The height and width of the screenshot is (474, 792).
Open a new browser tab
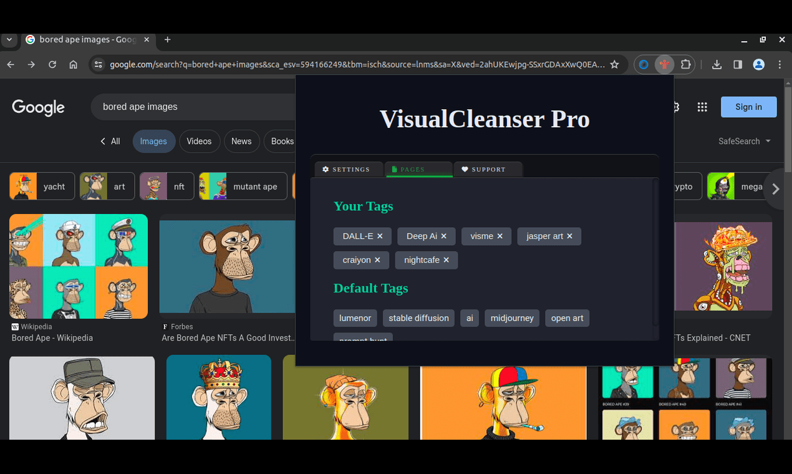167,39
